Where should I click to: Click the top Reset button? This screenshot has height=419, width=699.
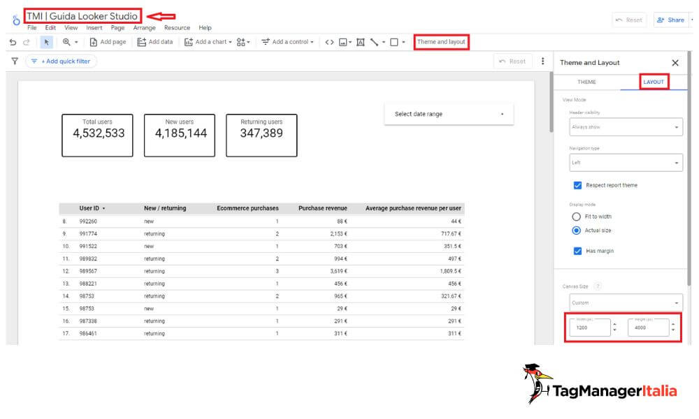point(629,20)
